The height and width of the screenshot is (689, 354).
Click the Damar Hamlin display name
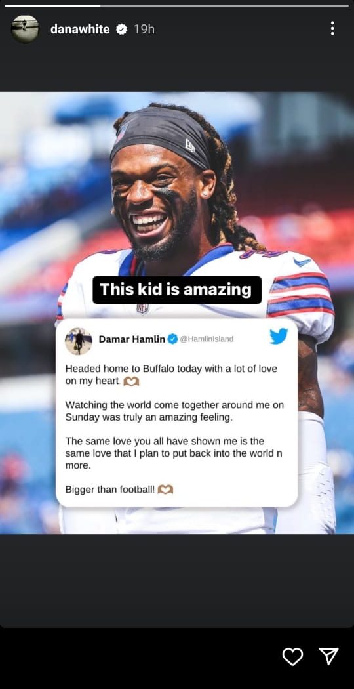click(132, 339)
